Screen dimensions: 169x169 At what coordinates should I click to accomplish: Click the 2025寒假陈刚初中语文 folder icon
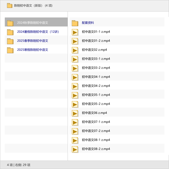coord(10,50)
